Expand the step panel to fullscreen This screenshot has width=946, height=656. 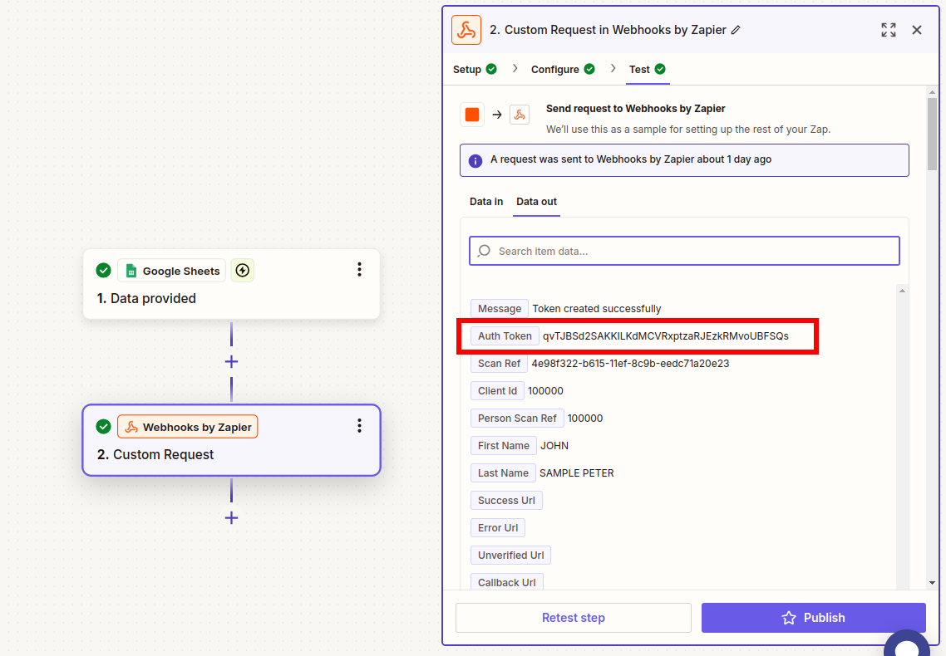[888, 29]
